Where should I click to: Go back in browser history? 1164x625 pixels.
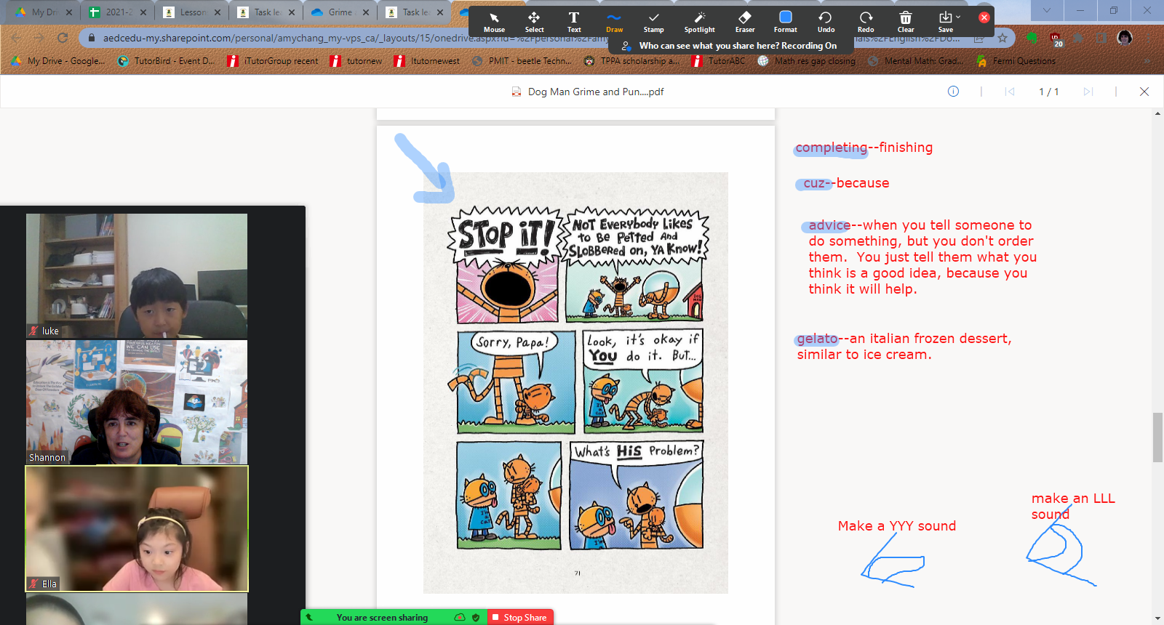pyautogui.click(x=16, y=38)
